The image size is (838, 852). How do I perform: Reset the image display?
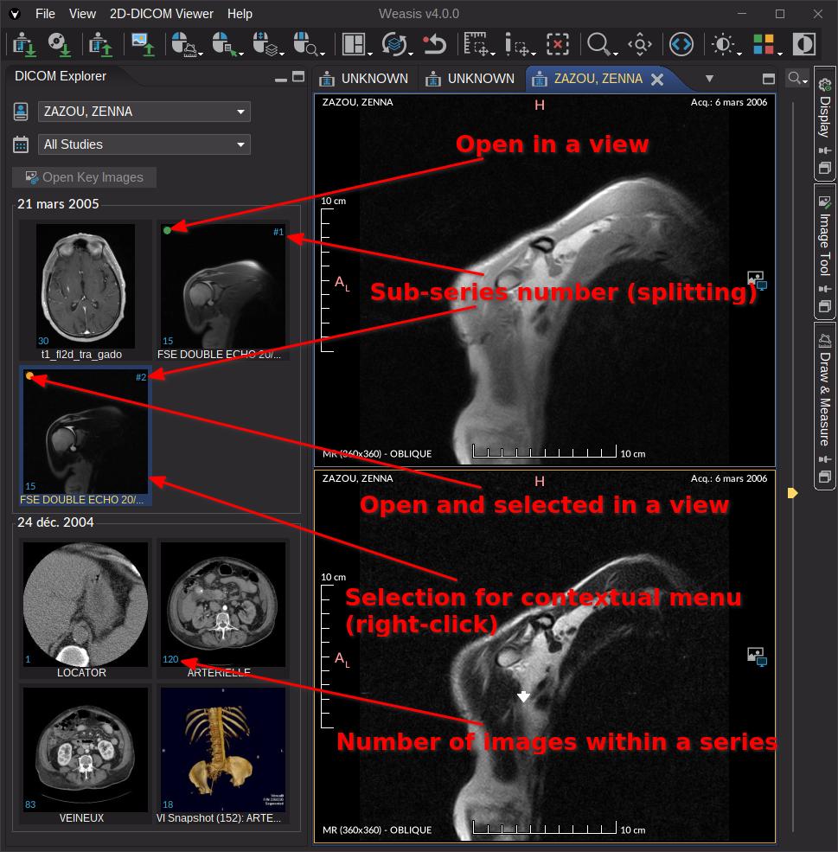pyautogui.click(x=434, y=44)
